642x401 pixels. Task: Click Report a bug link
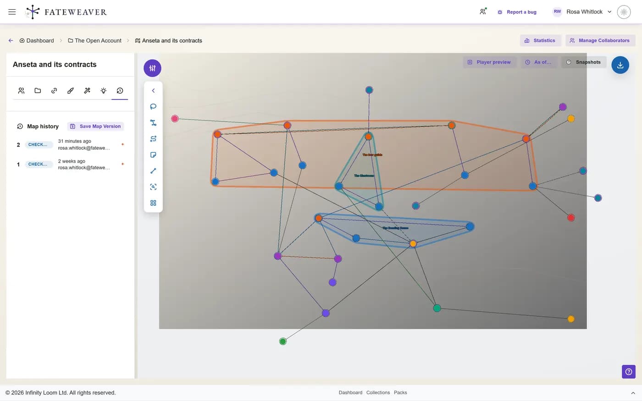517,12
